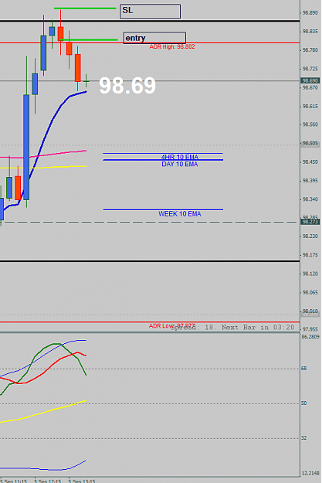Screen dimensions: 322x483
Task: Click the 5 Sep 12:15 time label
Action: pos(48,481)
